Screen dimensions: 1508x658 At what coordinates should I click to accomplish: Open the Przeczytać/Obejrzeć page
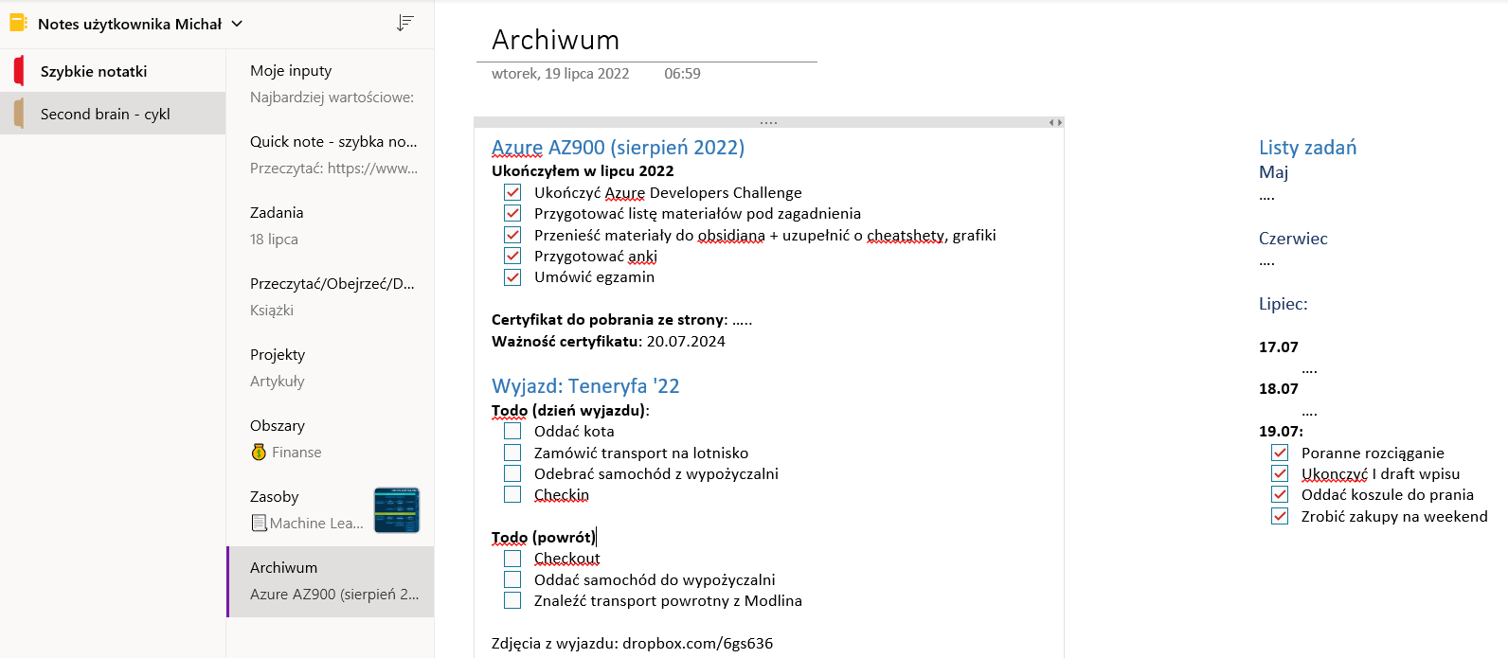point(331,297)
